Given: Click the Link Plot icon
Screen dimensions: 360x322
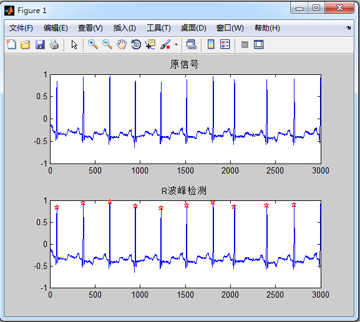Looking at the screenshot, I should point(192,44).
